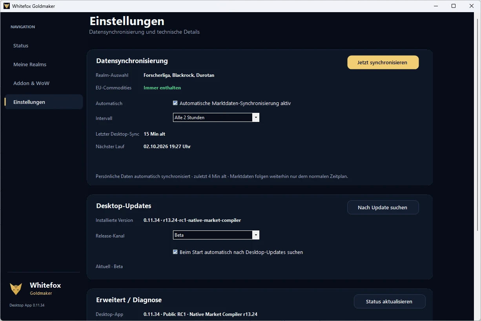Click the 15 Min alt value

pyautogui.click(x=154, y=134)
